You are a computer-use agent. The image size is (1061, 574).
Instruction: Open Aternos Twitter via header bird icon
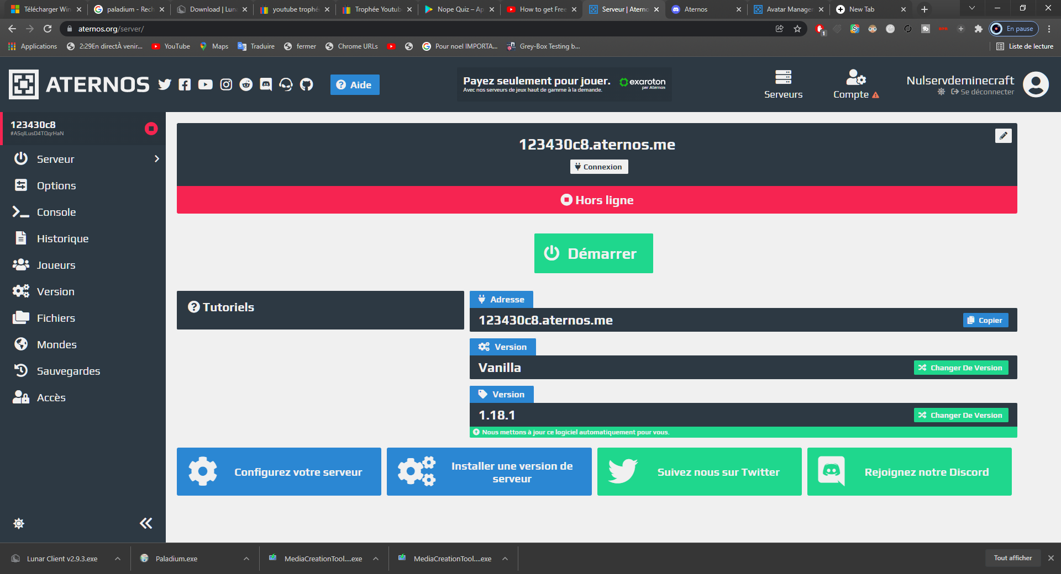click(x=165, y=84)
